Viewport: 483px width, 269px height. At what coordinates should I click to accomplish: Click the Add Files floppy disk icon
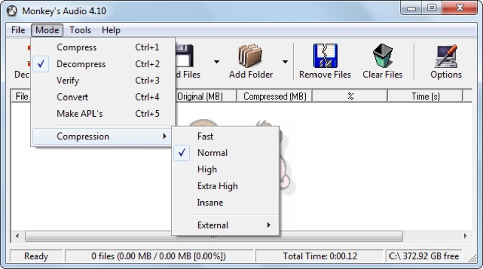point(184,55)
